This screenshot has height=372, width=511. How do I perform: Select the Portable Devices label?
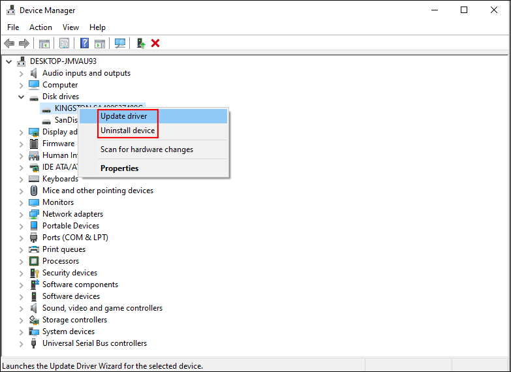70,226
